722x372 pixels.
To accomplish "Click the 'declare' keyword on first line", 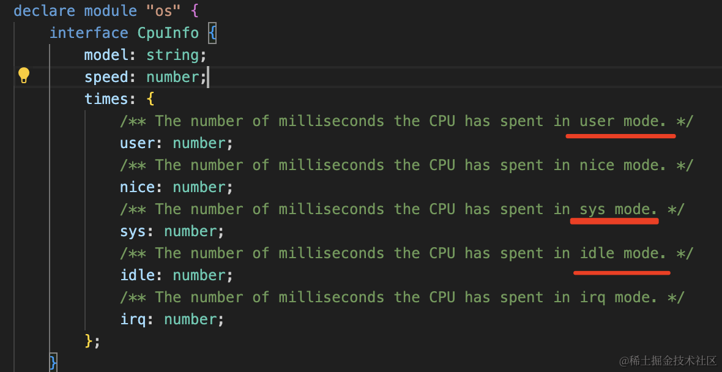I will pos(44,10).
